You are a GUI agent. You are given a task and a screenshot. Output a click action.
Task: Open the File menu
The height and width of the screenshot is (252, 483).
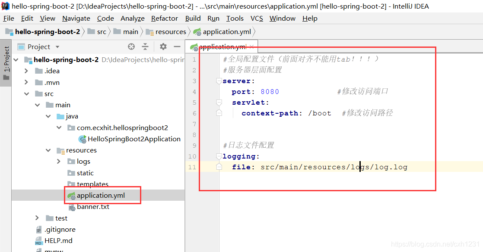click(9, 19)
